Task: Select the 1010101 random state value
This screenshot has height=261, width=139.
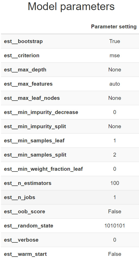Action: pos(115,226)
